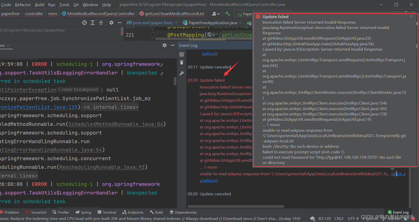Hide the Run tool window
This screenshot has width=419, height=222.
173,45
